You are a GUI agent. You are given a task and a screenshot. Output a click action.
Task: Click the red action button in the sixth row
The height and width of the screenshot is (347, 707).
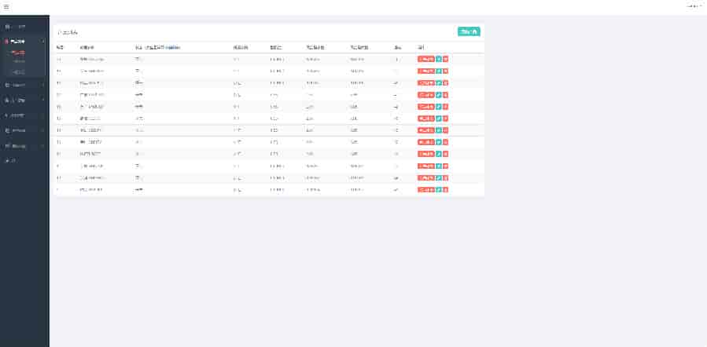(x=425, y=119)
